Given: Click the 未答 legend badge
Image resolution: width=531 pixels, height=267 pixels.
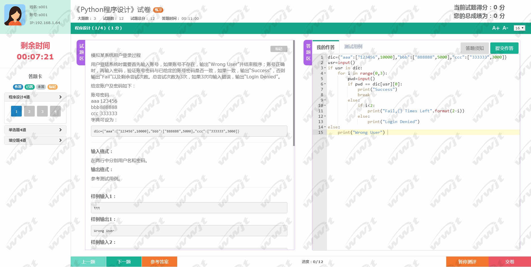Looking at the screenshot, I should point(41,87).
